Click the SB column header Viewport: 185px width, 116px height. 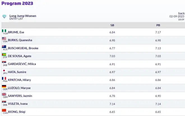pyautogui.click(x=112, y=25)
